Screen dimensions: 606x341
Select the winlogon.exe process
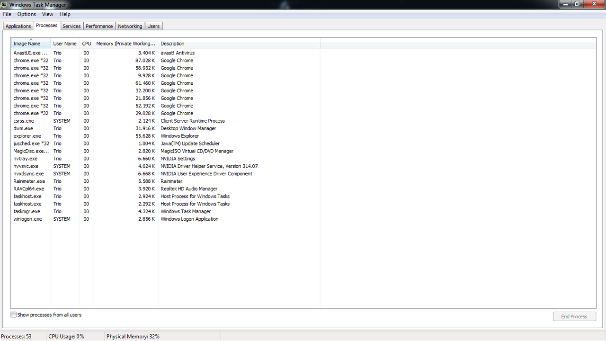coord(166,219)
